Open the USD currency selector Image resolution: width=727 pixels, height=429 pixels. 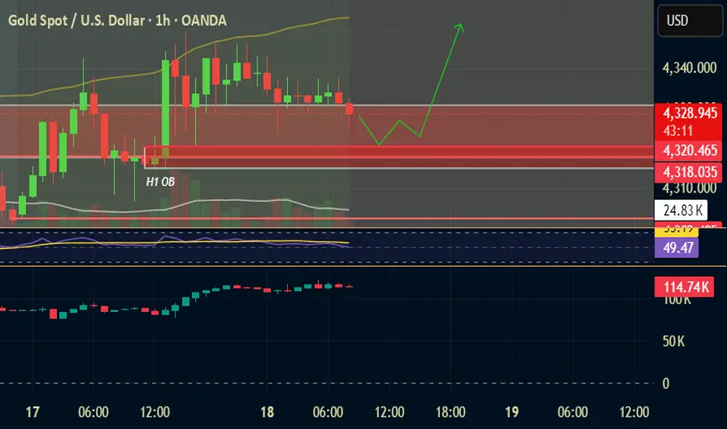(x=690, y=20)
